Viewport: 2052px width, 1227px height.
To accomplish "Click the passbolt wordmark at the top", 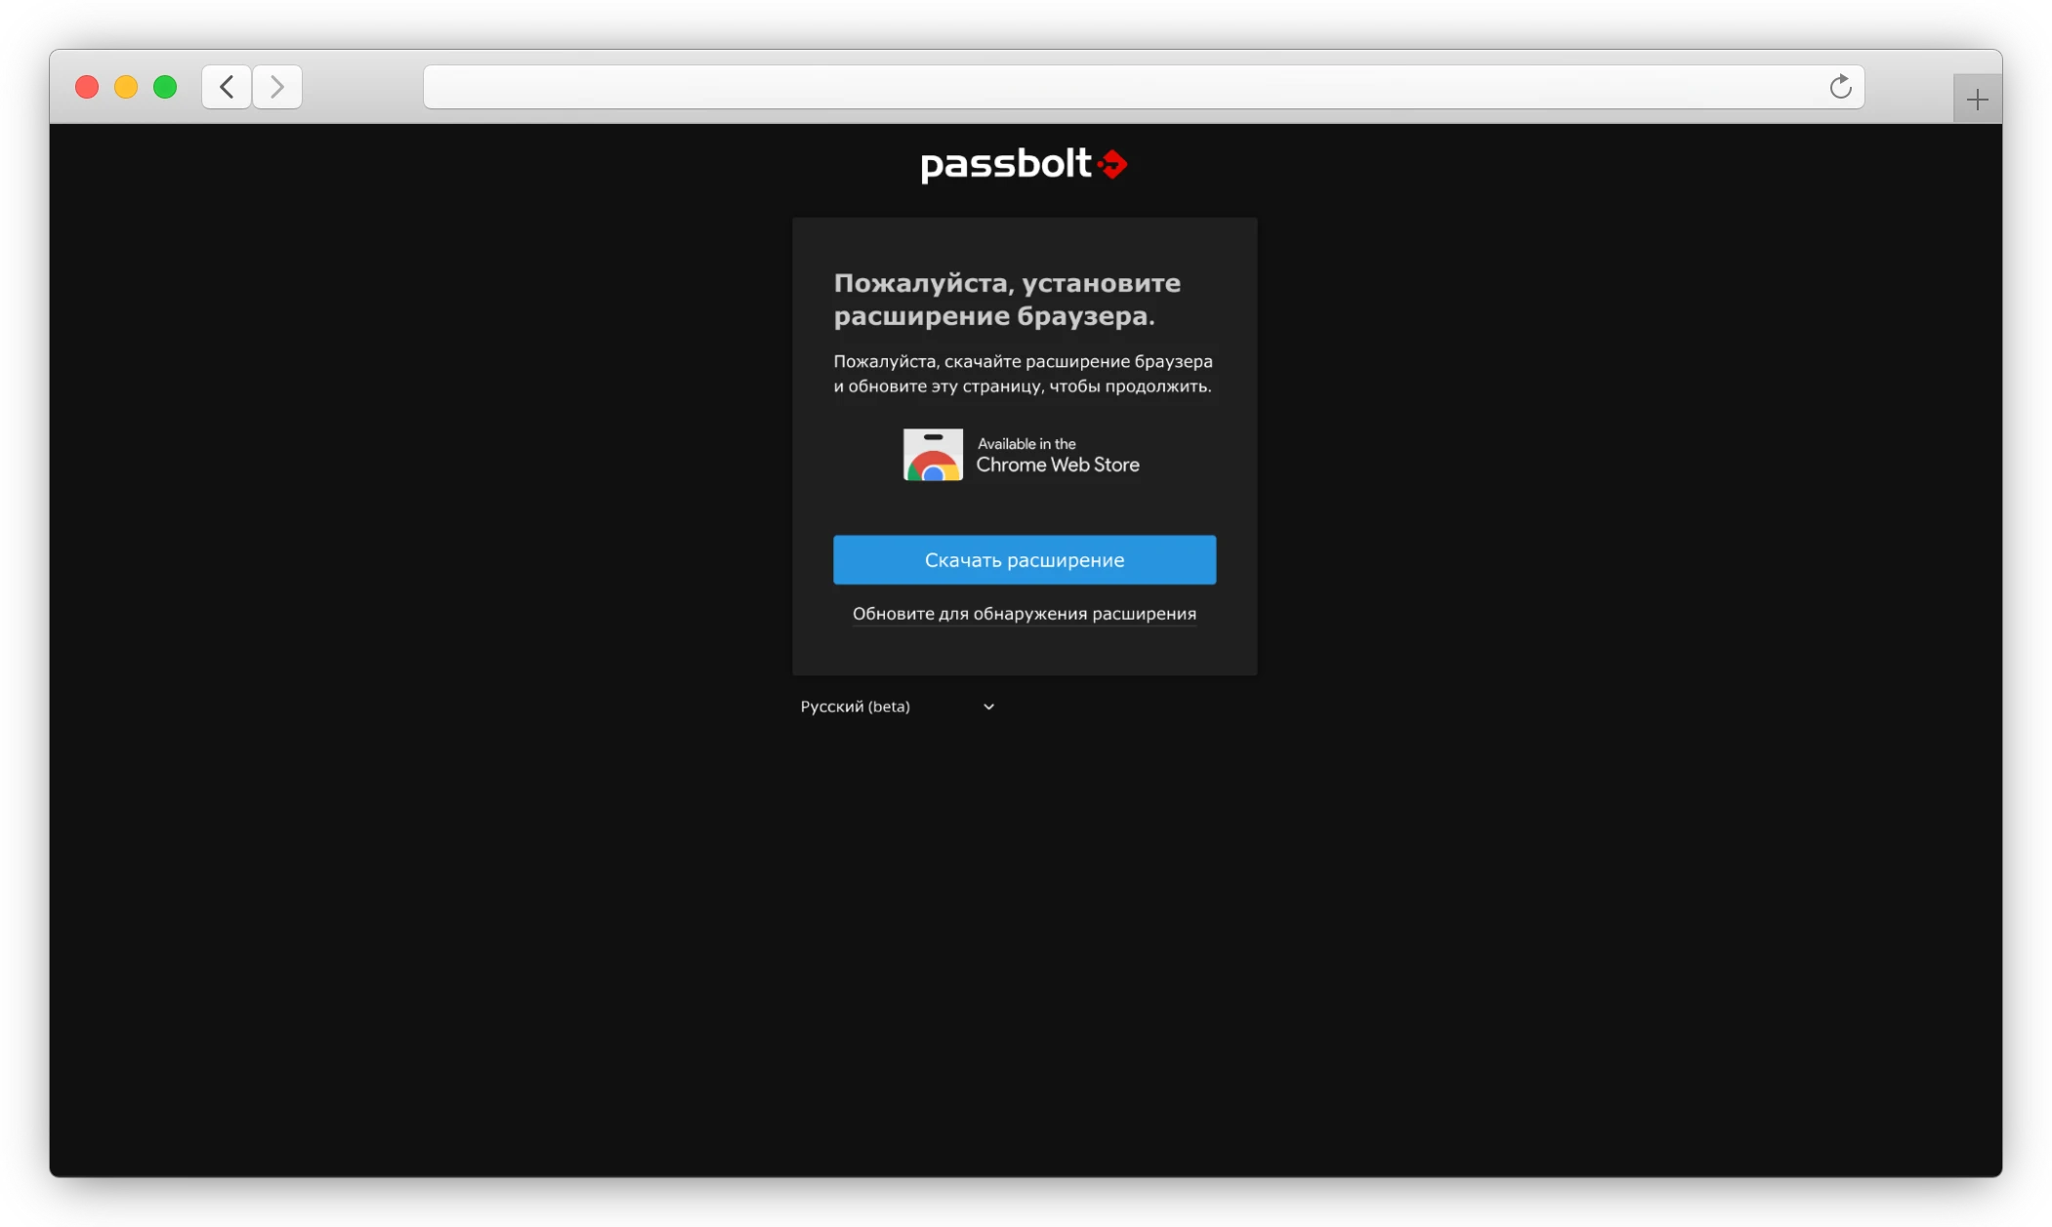I will (x=1005, y=164).
